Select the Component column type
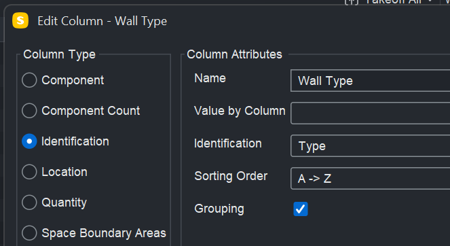This screenshot has height=246, width=450. (x=29, y=80)
